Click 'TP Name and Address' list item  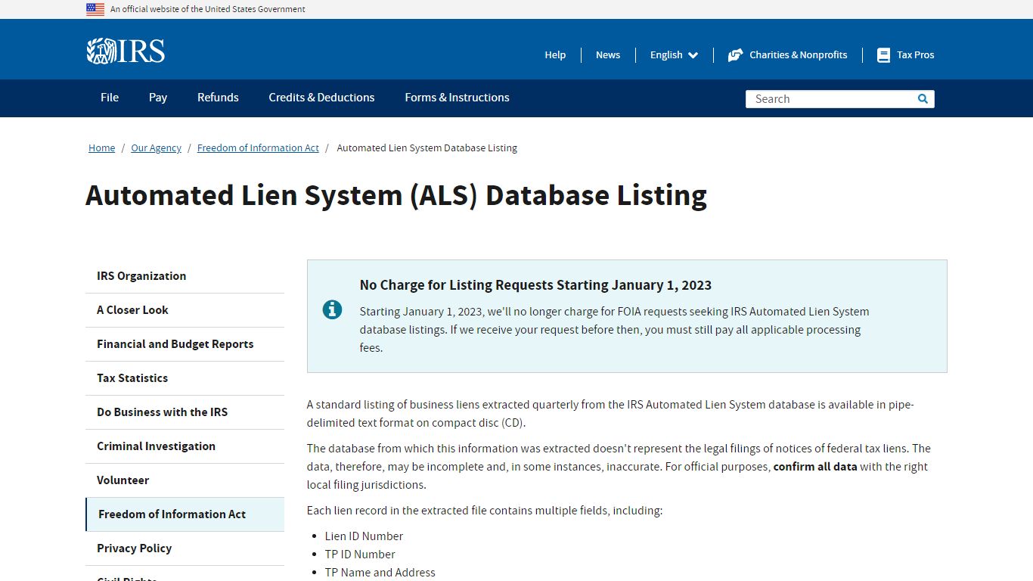(x=380, y=573)
